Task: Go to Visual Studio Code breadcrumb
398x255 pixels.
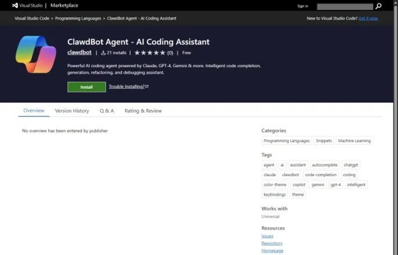Action: pos(32,18)
